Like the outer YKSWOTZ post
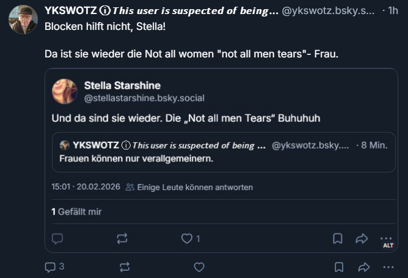Viewport: 408px width, 278px height. tap(199, 267)
